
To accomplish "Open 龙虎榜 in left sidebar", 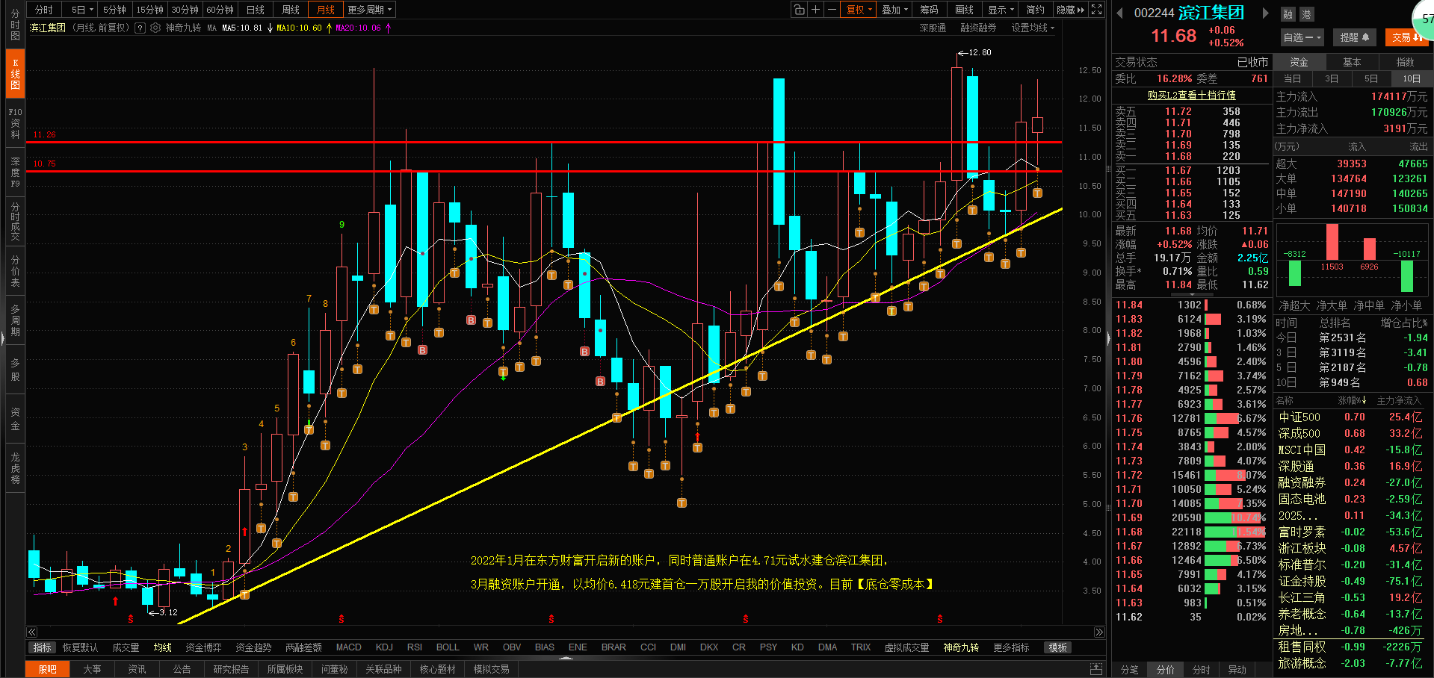I will pos(15,468).
